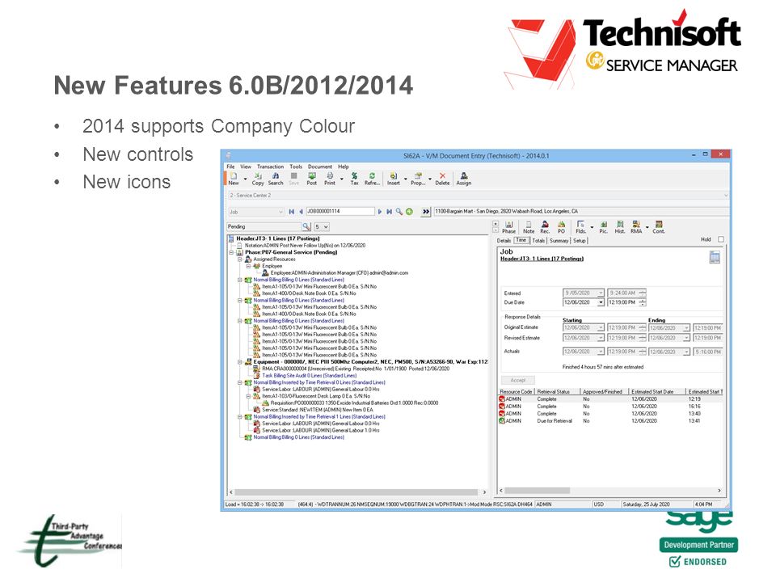Screen dimensions: 776x582
Task: Click the Pending filter text field
Action: 264,226
